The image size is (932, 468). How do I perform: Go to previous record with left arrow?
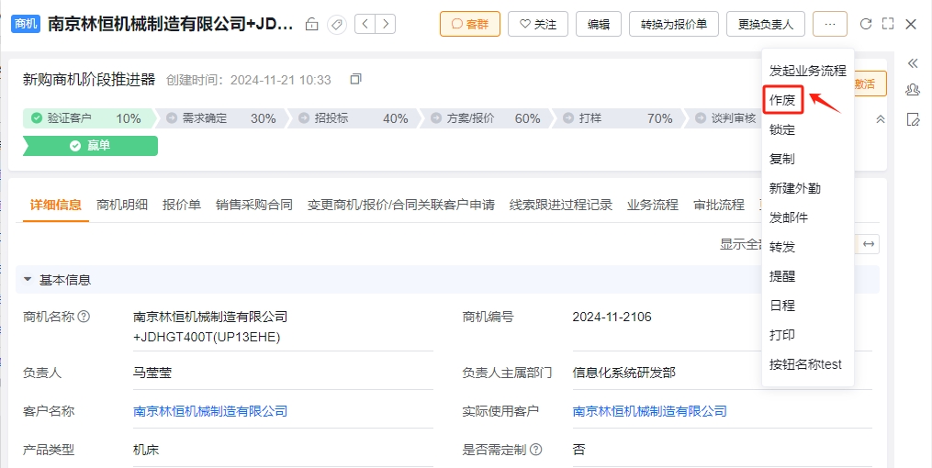pyautogui.click(x=365, y=24)
